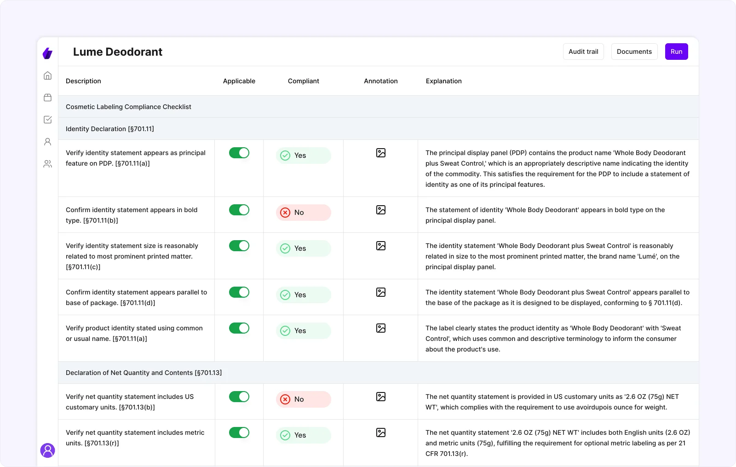Toggle applicability of US customary units check
The height and width of the screenshot is (467, 736).
(x=239, y=396)
